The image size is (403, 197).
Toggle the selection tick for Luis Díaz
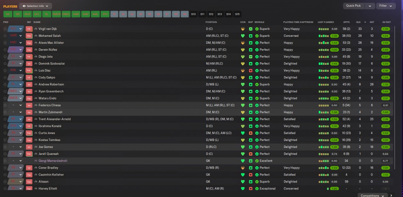click(5, 70)
